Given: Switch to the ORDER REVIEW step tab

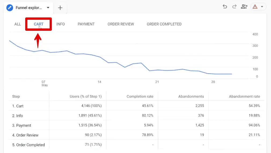Looking at the screenshot, I should click(x=121, y=24).
